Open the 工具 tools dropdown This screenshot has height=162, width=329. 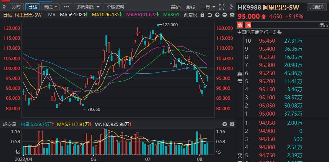208,7
